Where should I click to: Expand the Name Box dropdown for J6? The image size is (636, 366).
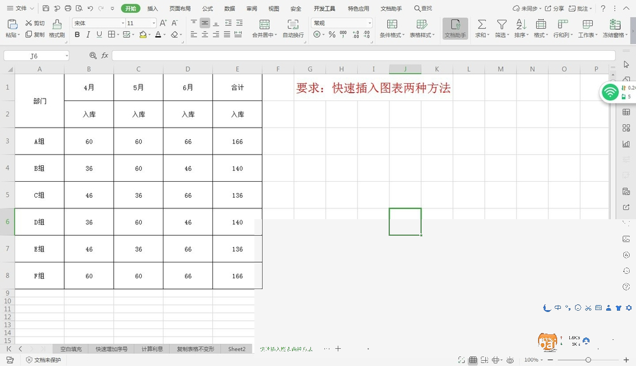(x=67, y=56)
